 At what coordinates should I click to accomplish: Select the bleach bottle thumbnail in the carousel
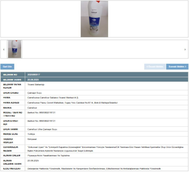(x=15, y=49)
